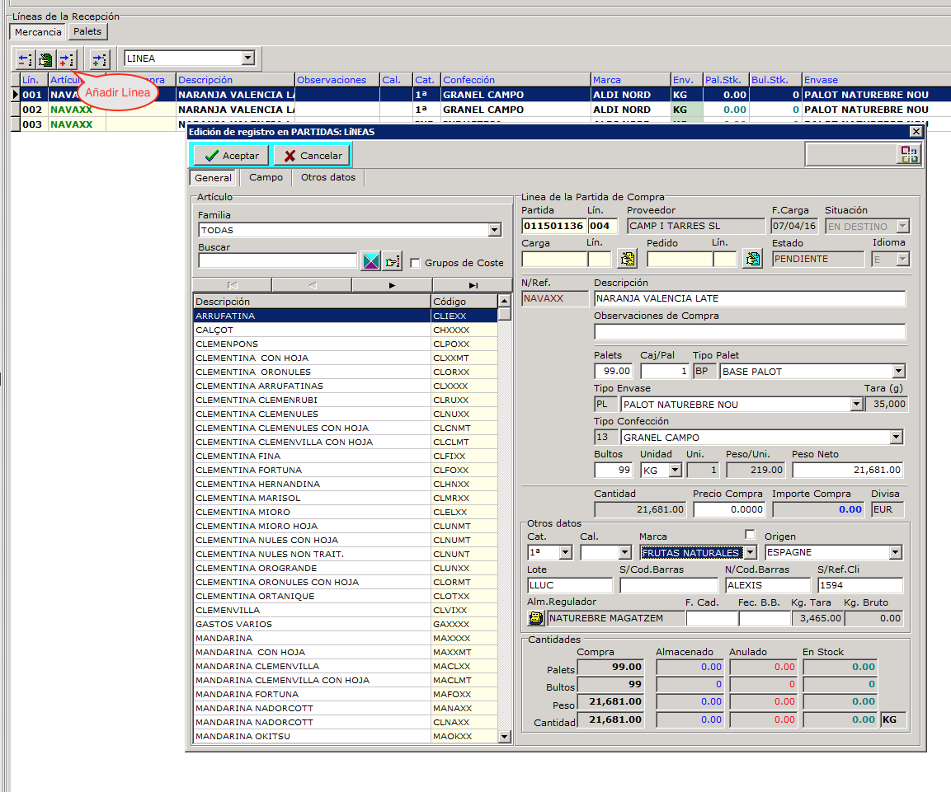Switch to the Campo tab
Screen dimensions: 951x792
[266, 178]
